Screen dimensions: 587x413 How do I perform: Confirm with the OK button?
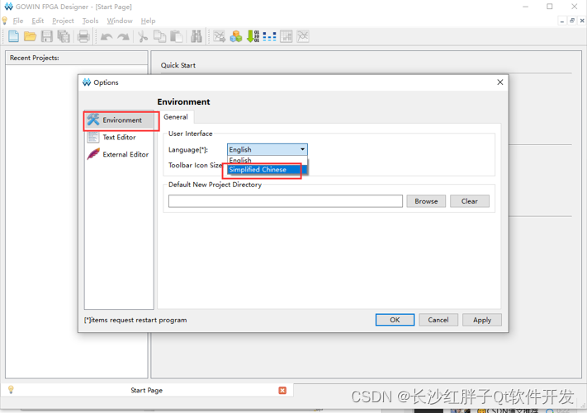(x=395, y=320)
